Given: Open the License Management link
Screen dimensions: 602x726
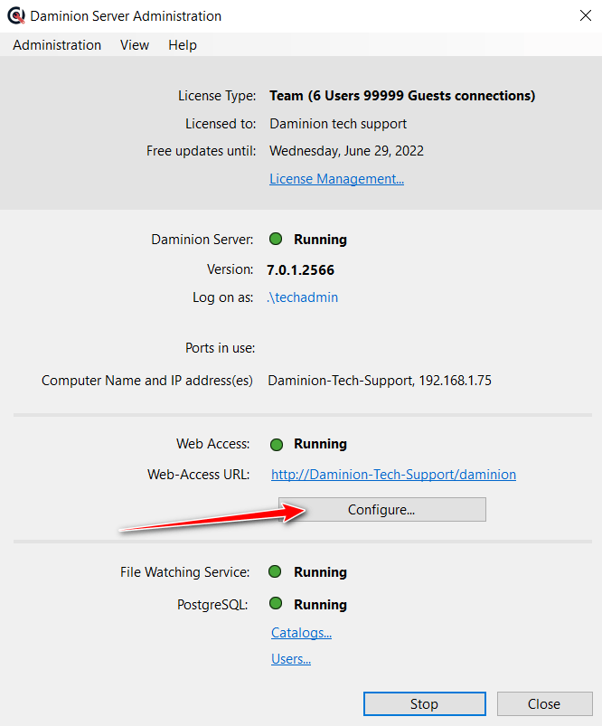Looking at the screenshot, I should coord(336,179).
